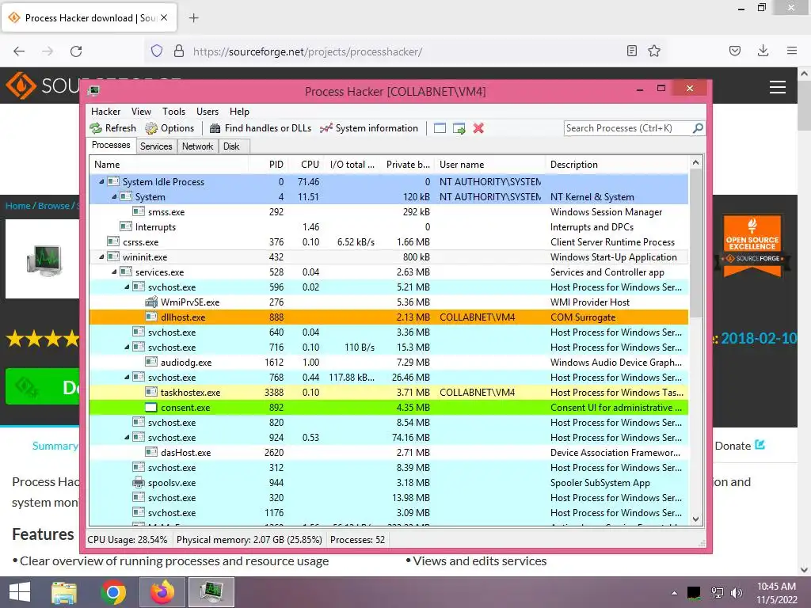811x608 pixels.
Task: Open File Explorer from taskbar
Action: point(64,592)
